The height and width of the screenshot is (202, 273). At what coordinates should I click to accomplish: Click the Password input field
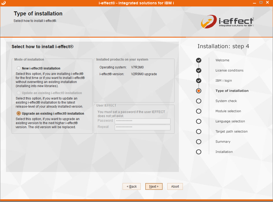[142, 121]
